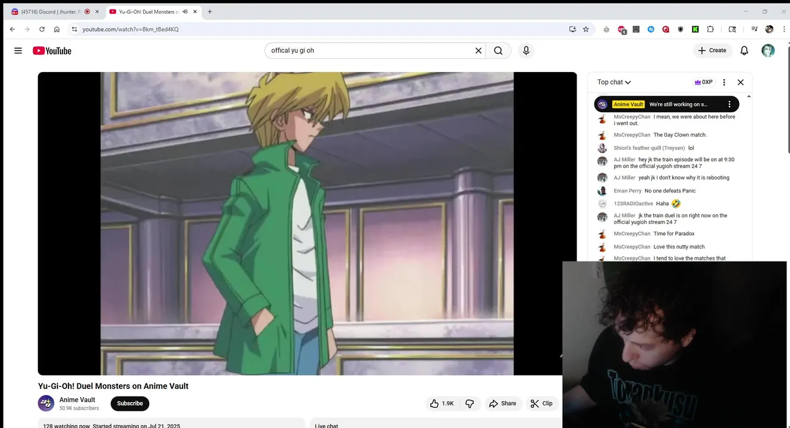This screenshot has height=428, width=790.
Task: Open a new browser tab
Action: [210, 11]
